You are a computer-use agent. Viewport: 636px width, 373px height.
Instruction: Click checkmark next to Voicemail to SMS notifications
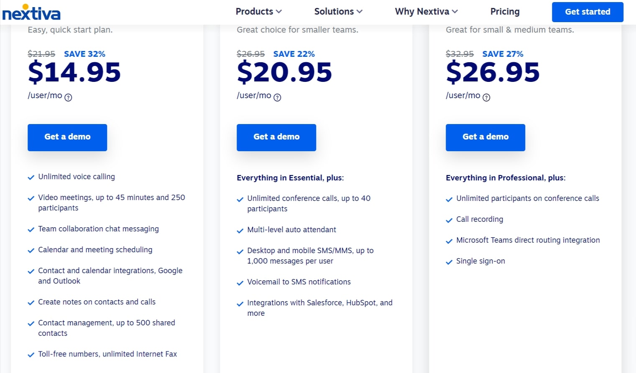[x=240, y=283]
